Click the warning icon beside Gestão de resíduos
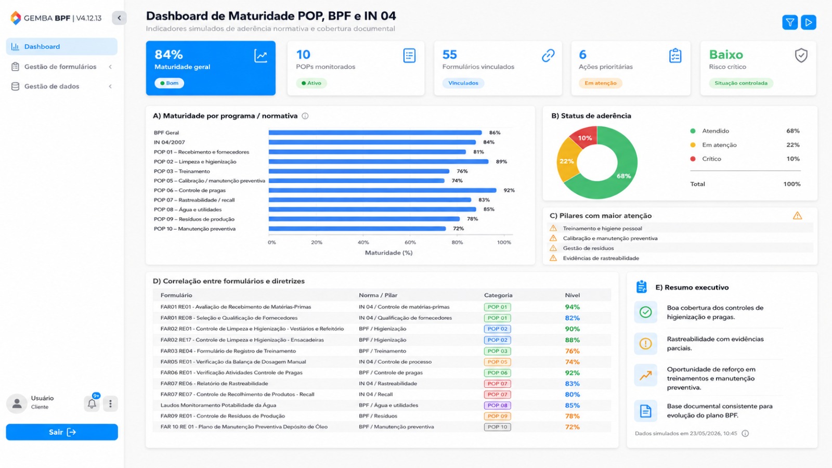 pyautogui.click(x=553, y=248)
